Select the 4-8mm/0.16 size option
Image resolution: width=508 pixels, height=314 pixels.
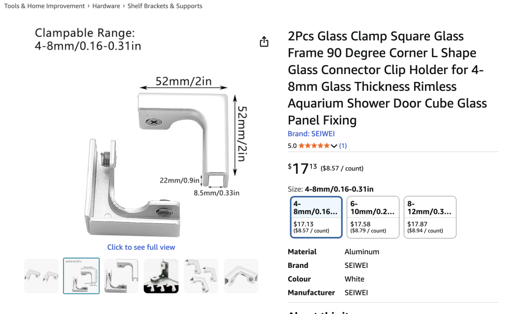[x=316, y=217]
